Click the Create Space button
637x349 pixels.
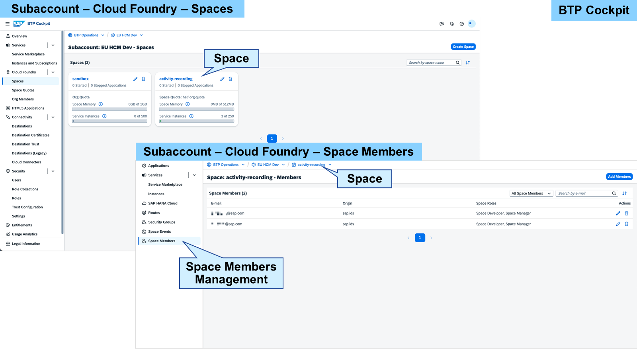(463, 47)
